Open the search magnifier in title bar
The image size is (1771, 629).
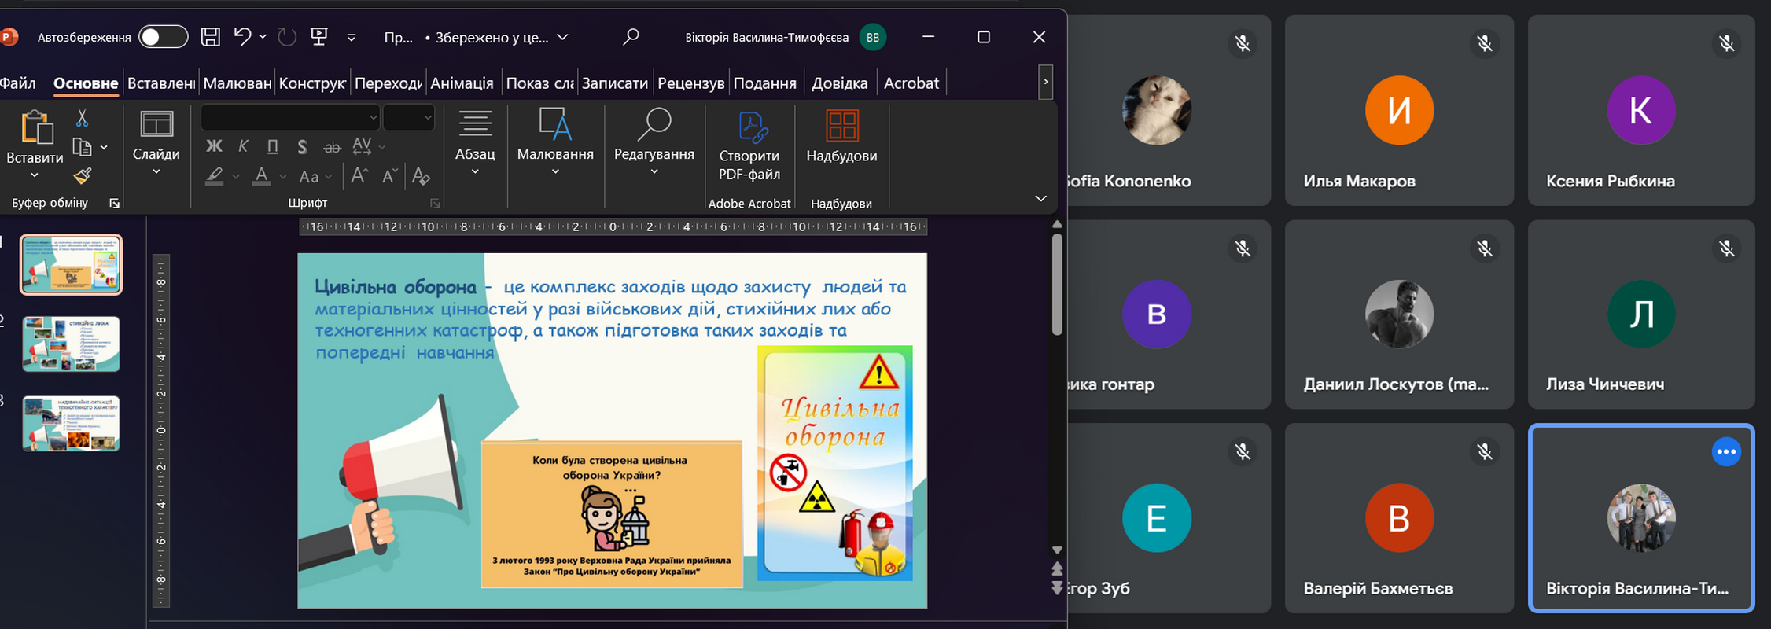coord(631,37)
